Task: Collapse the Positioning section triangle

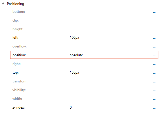Action: [3, 3]
